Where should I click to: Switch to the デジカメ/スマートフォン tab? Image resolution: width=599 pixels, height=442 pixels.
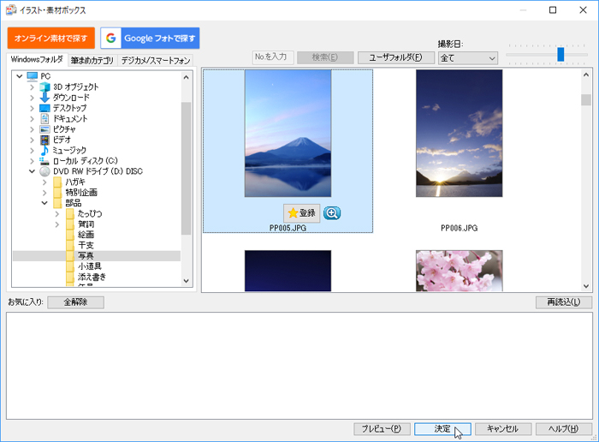pos(156,61)
